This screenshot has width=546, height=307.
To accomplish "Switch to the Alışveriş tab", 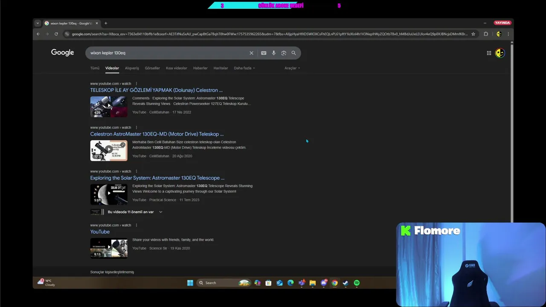I will tap(132, 68).
